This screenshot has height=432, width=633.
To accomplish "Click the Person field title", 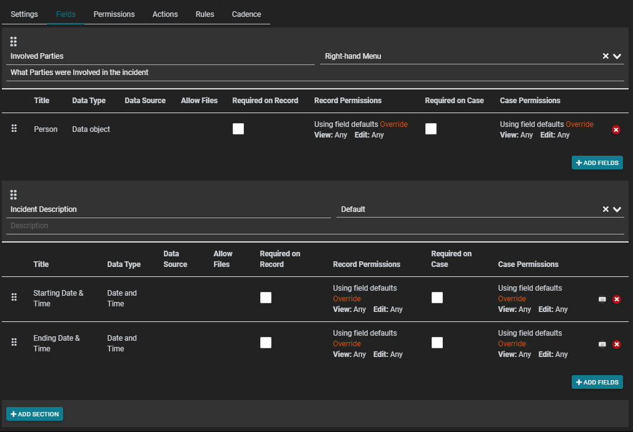I will click(46, 129).
